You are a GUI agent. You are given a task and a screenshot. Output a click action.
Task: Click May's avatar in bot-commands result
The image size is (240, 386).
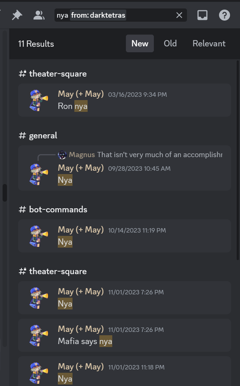pyautogui.click(x=39, y=236)
